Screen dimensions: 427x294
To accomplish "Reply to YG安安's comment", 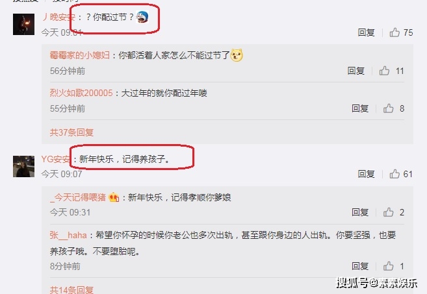I will [x=366, y=174].
